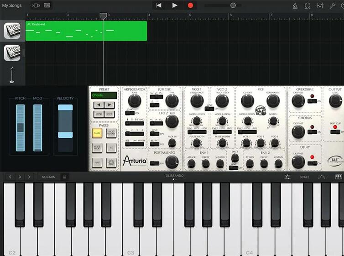Open the Scale selector
This screenshot has width=344, height=256.
[304, 177]
